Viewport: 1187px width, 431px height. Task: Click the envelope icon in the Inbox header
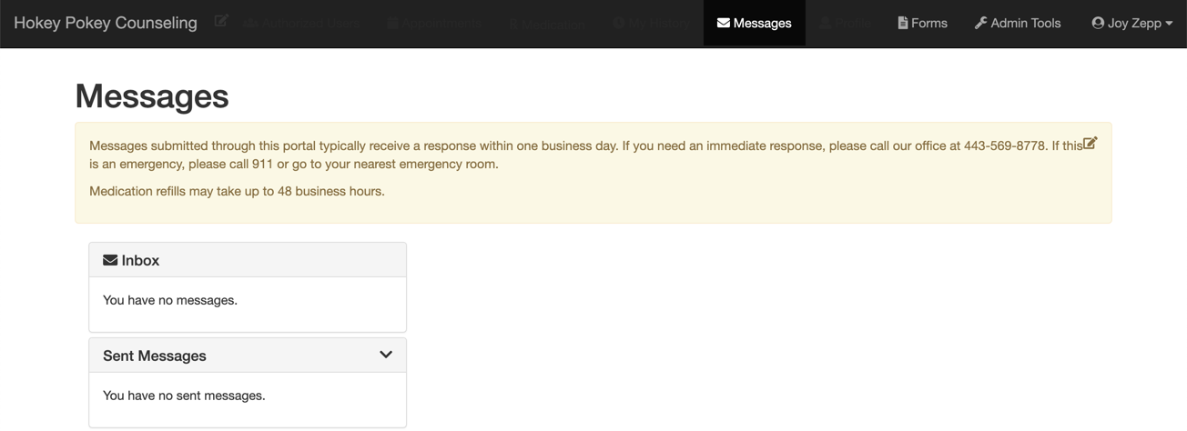coord(110,260)
